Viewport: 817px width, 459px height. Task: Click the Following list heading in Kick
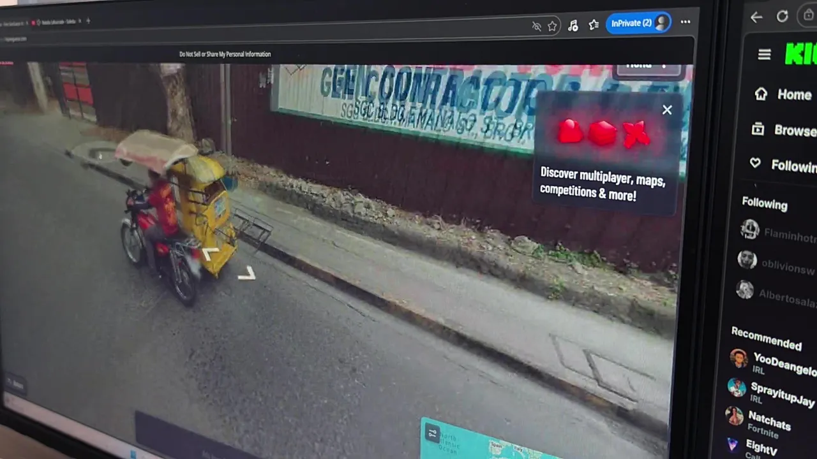(765, 204)
